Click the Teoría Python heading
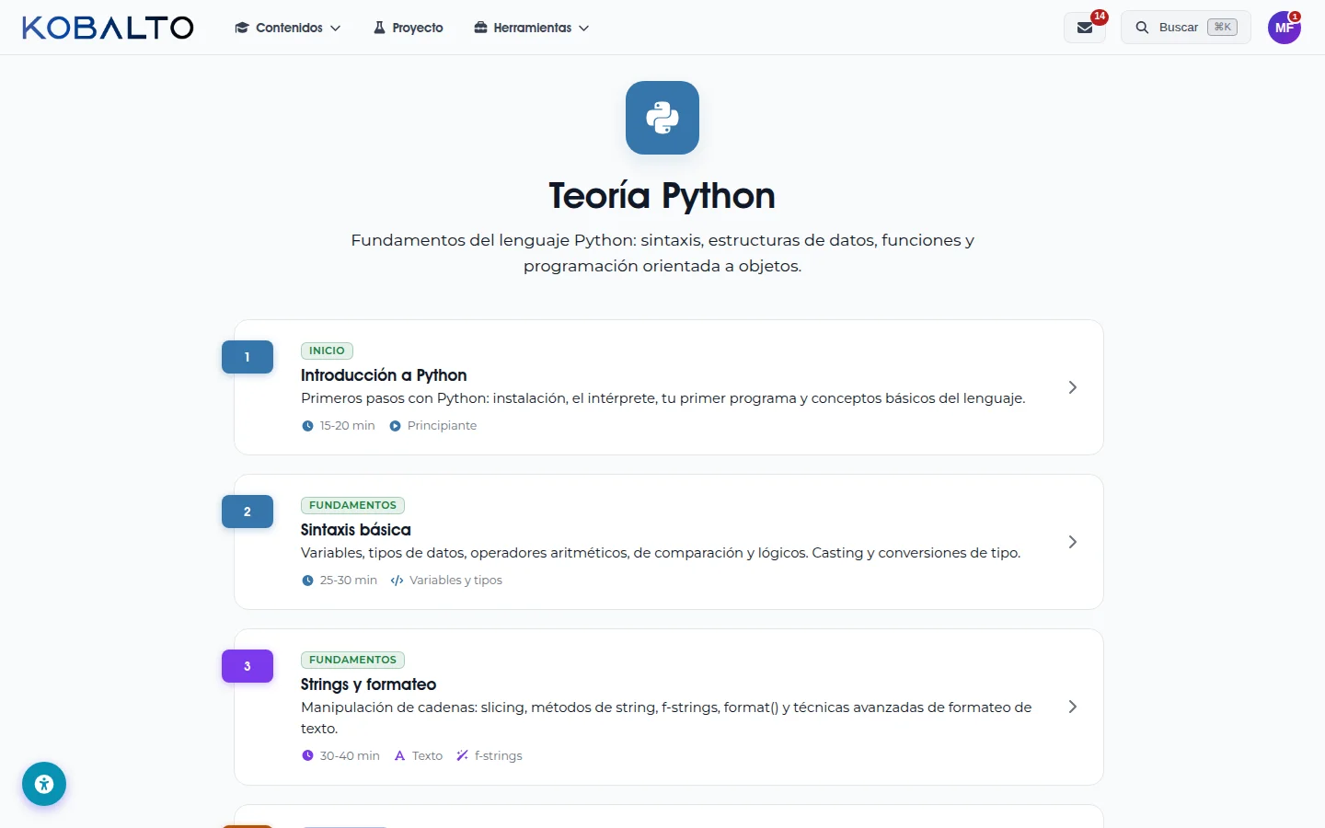This screenshot has height=828, width=1325. (662, 196)
